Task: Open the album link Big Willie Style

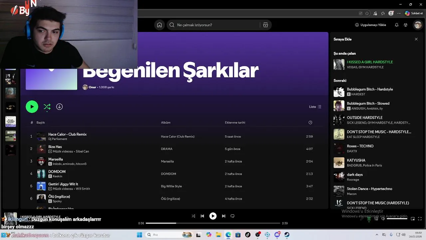Action: (171, 186)
